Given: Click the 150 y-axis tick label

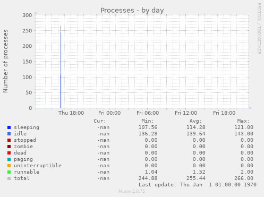Looking at the screenshot, I should coord(27,62).
